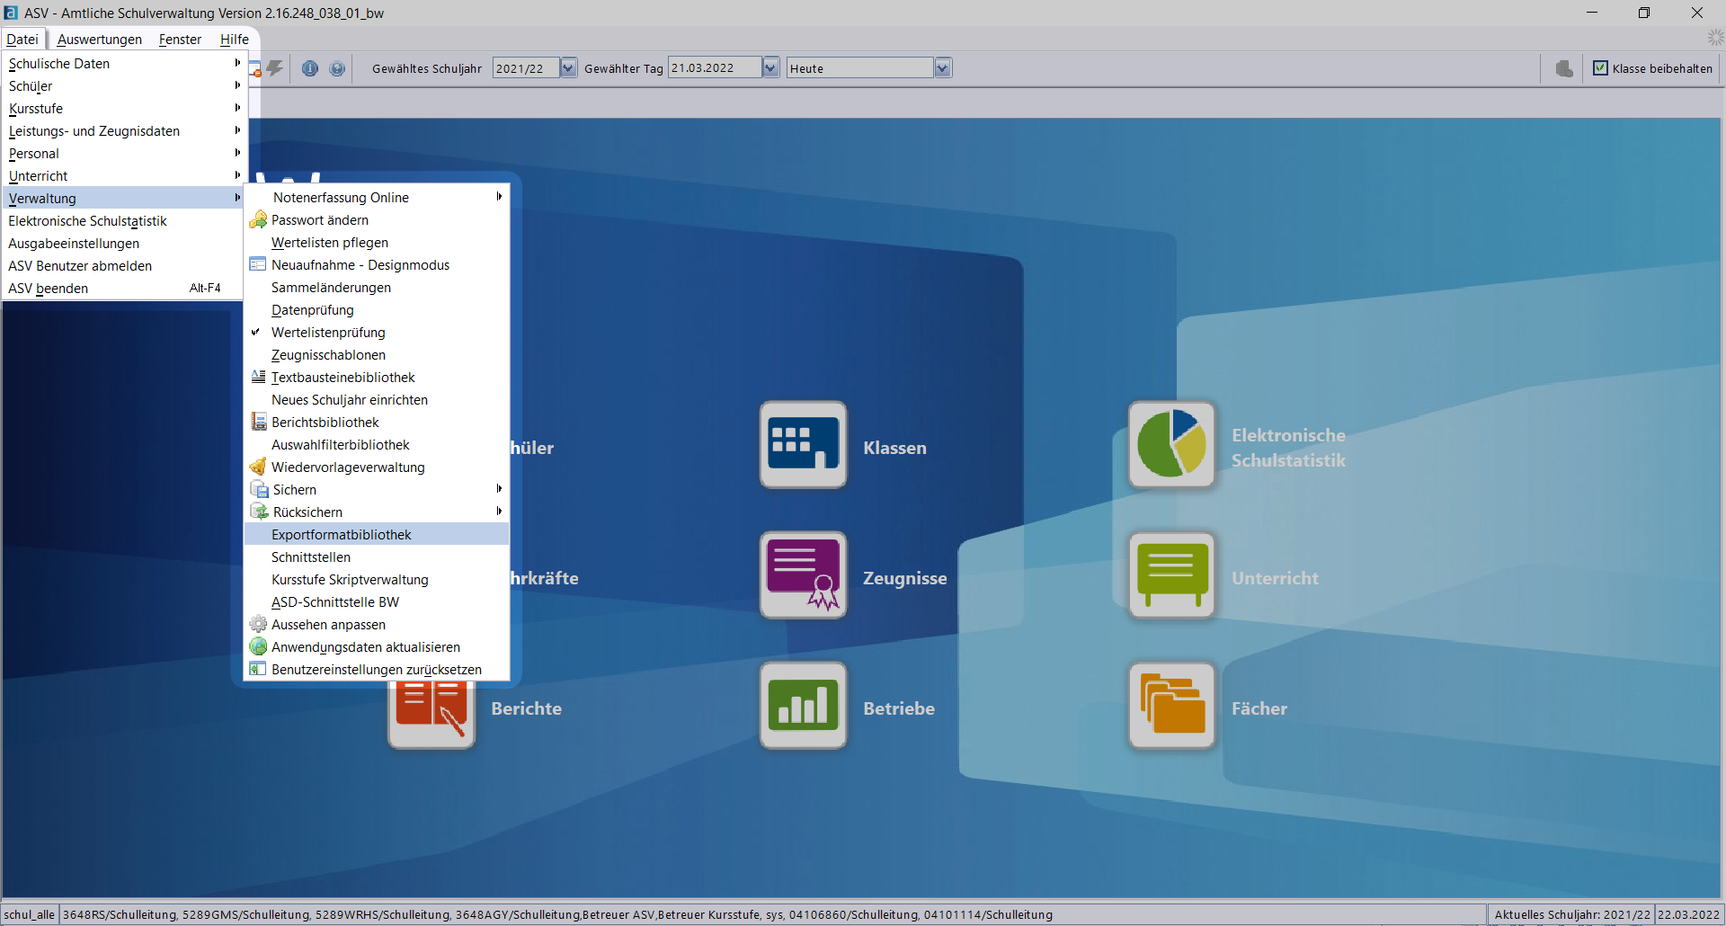Open the Betriebe bar chart icon
This screenshot has width=1726, height=926.
point(803,706)
